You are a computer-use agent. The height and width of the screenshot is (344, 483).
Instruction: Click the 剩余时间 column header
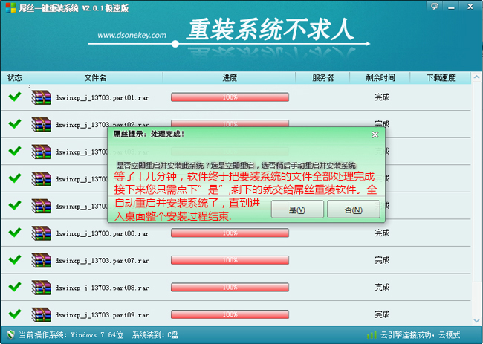click(x=381, y=77)
